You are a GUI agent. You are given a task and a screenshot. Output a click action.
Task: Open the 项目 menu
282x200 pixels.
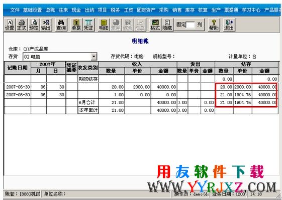(x=103, y=10)
